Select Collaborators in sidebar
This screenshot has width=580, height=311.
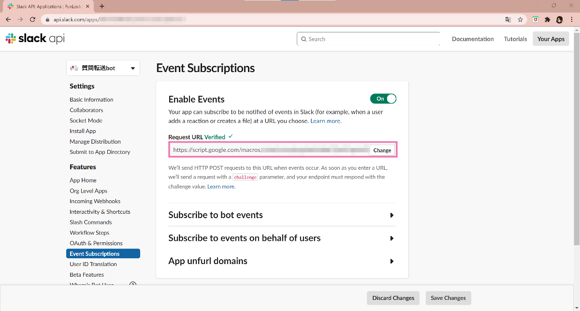click(86, 110)
